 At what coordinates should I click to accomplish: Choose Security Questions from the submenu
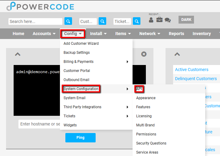point(169,143)
